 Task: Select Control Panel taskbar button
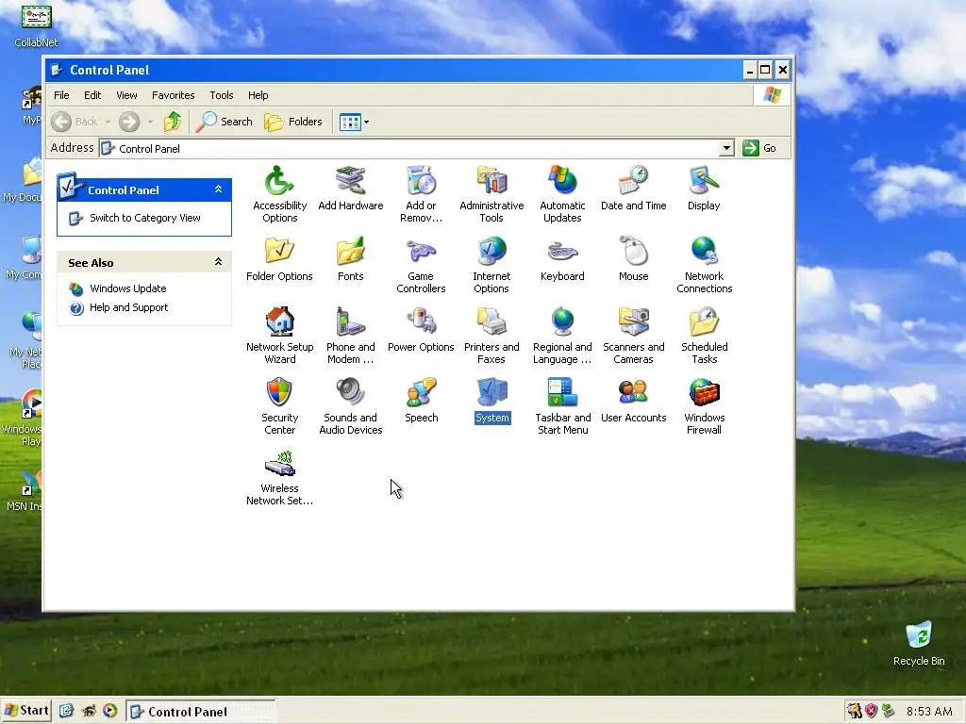point(201,712)
